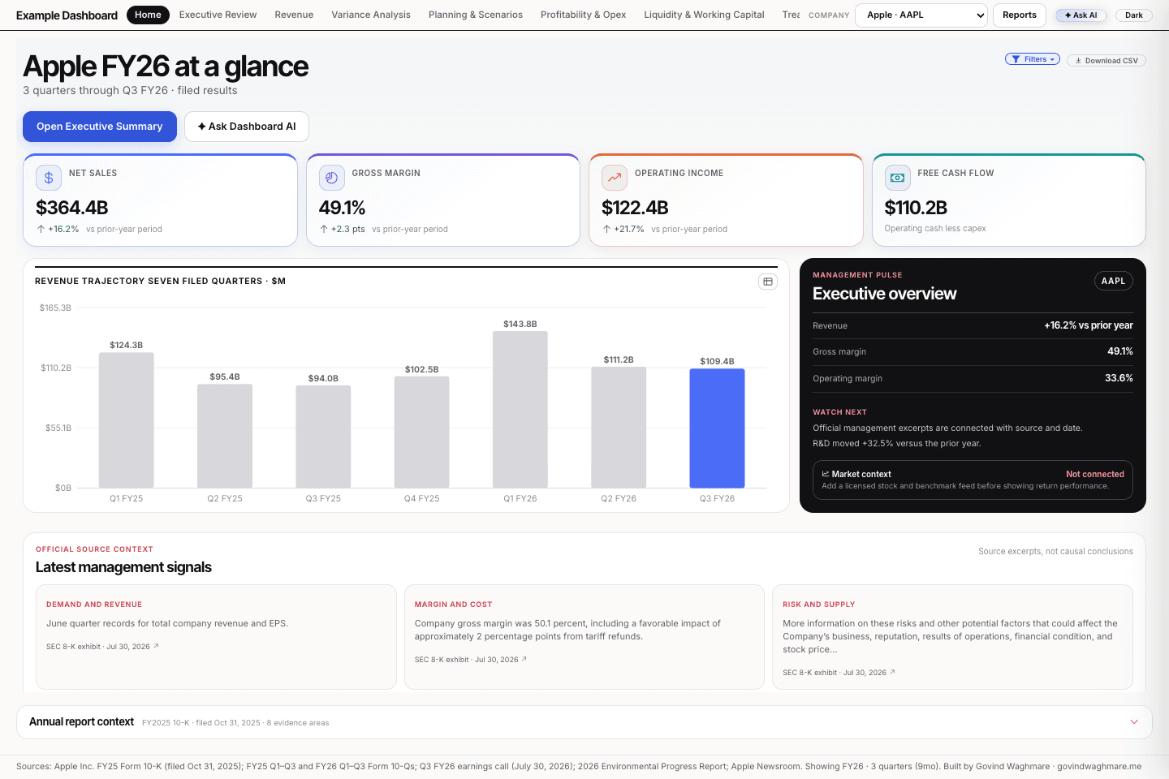Screen dimensions: 1169x779
Task: Select the Q1 FY26 $143.8B bar
Action: [x=520, y=410]
